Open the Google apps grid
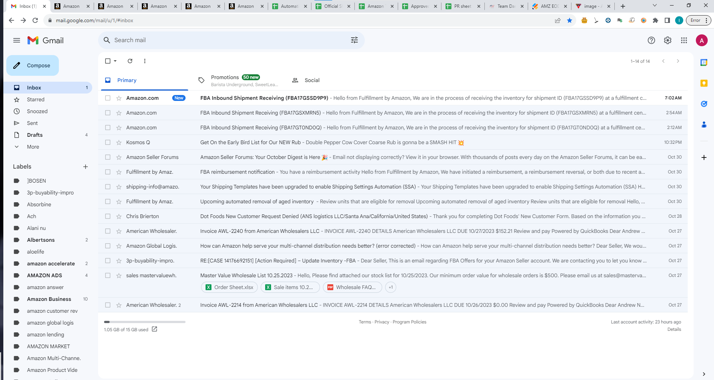This screenshot has height=380, width=714. (x=684, y=40)
